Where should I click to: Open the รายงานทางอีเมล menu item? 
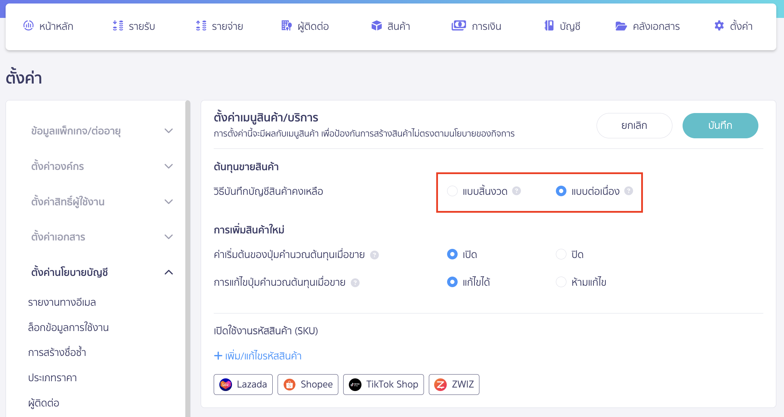62,302
